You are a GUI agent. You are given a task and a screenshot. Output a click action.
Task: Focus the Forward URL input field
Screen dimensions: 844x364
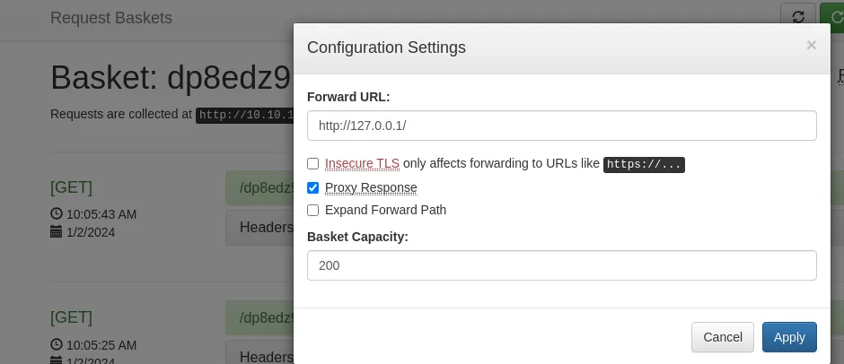coord(561,126)
